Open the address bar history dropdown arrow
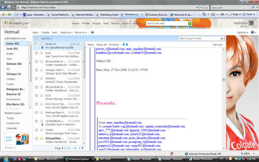Image resolution: width=259 pixels, height=162 pixels. pos(197,7)
